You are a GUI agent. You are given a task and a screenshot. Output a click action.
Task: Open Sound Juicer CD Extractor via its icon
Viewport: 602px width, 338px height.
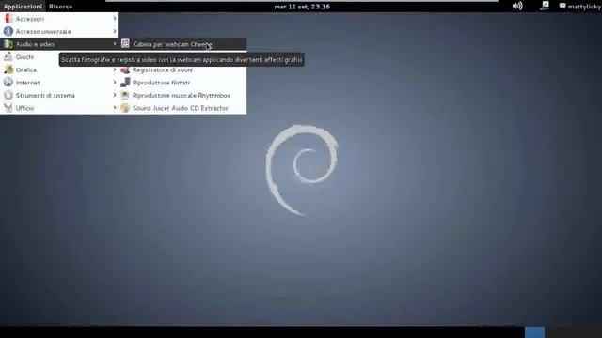[x=125, y=108]
